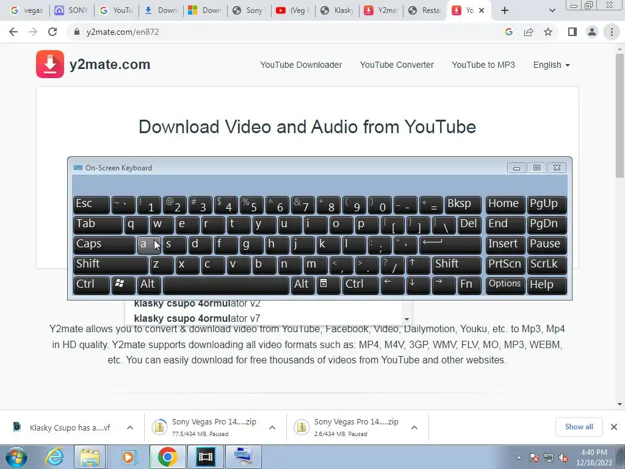Click Show all downloads button

pos(579,427)
